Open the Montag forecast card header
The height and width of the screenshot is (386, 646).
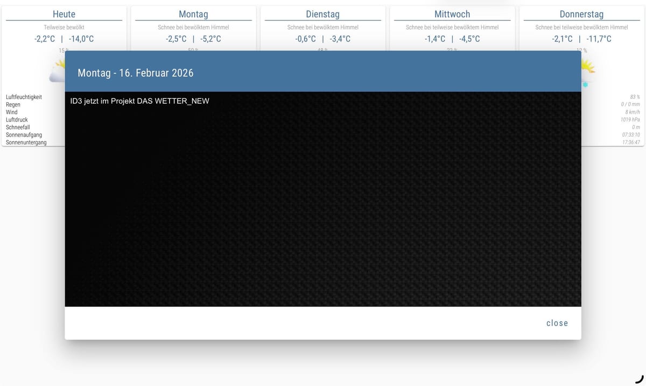pyautogui.click(x=193, y=14)
